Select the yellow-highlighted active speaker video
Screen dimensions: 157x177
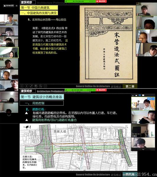[9, 53]
